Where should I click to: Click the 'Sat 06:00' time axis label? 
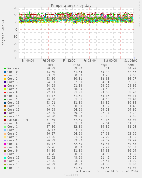[x=131, y=61]
